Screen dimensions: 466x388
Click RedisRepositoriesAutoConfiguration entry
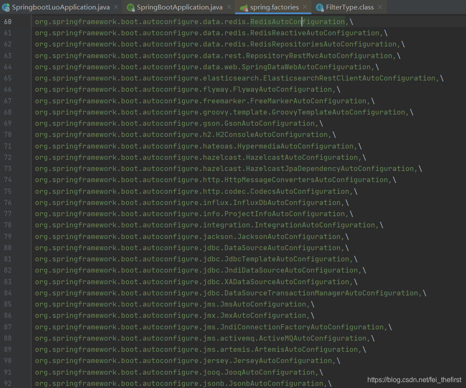tap(323, 44)
